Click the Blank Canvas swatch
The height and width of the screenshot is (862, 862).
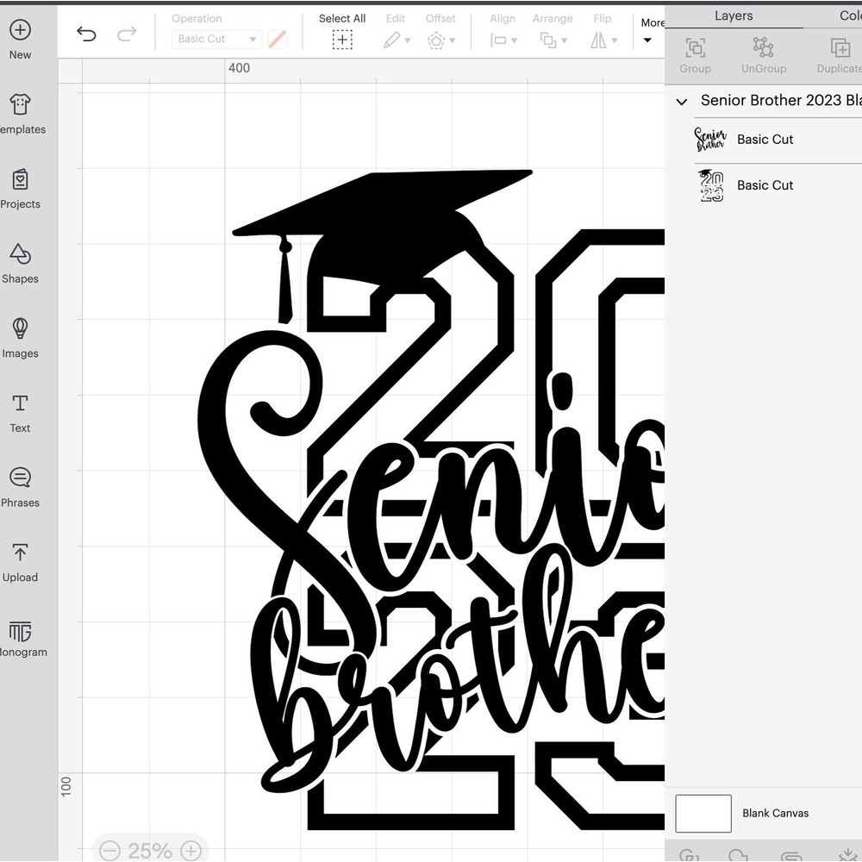tap(703, 813)
